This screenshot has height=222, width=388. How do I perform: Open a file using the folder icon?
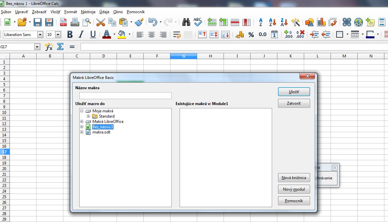pyautogui.click(x=22, y=22)
